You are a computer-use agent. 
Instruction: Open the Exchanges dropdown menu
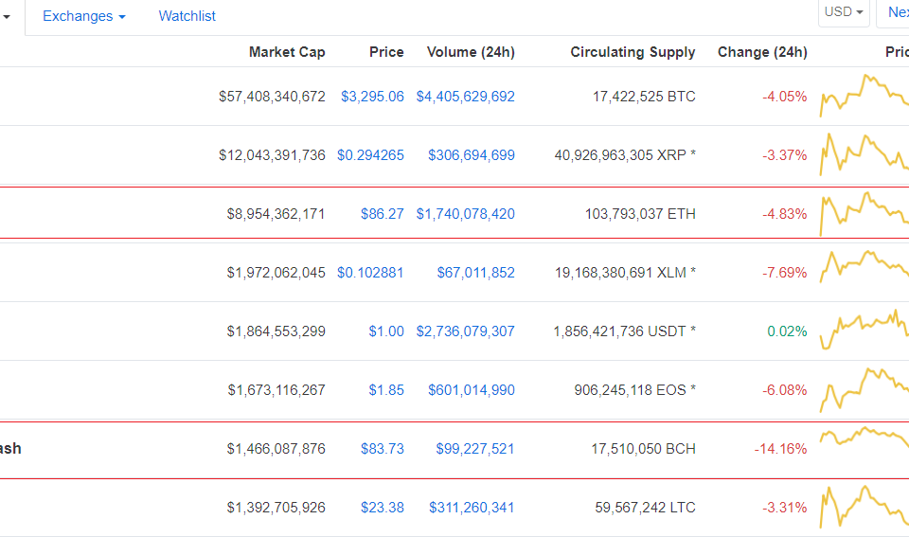pyautogui.click(x=84, y=16)
